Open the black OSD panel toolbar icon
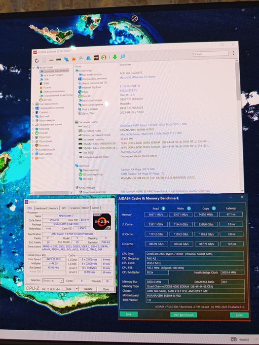 [96, 58]
